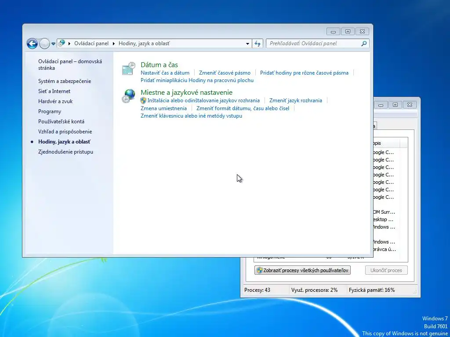Maximize the Task Manager window
Screen dimensions: 450x337
(x=395, y=105)
